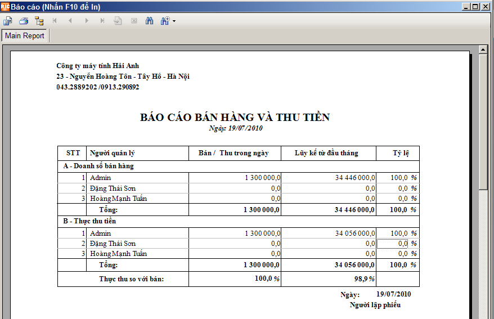
Task: Click the bold total 34 056 000,0
Action: (354, 265)
